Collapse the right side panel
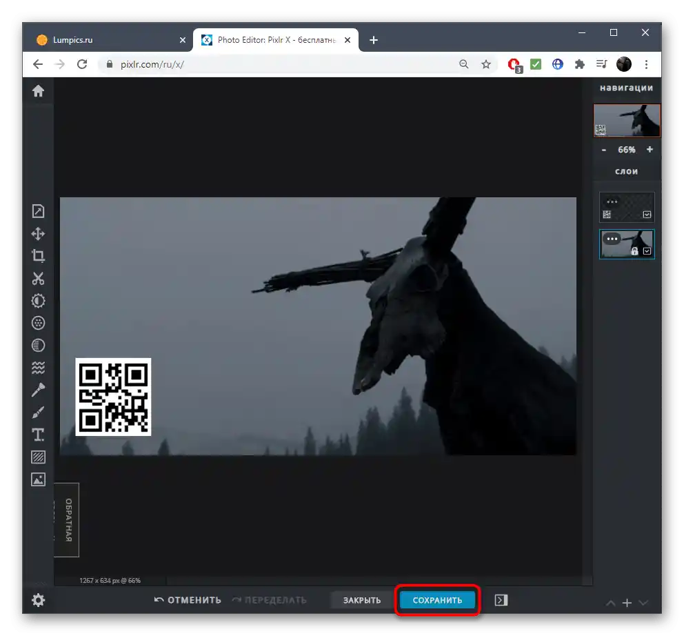Image resolution: width=684 pixels, height=636 pixels. point(501,600)
